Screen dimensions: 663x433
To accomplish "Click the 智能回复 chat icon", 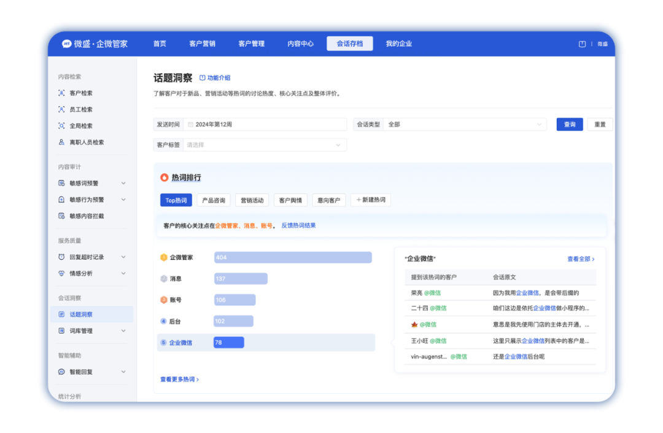I will 62,372.
